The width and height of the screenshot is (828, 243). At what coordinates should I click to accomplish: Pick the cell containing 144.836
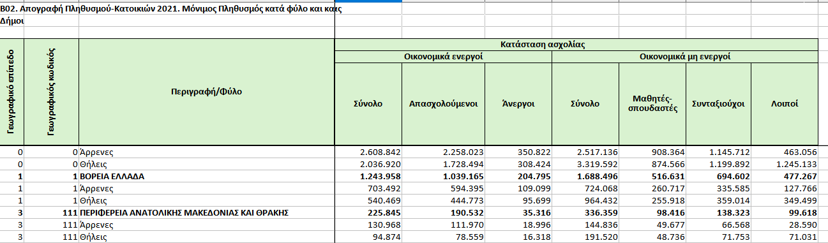(x=585, y=225)
